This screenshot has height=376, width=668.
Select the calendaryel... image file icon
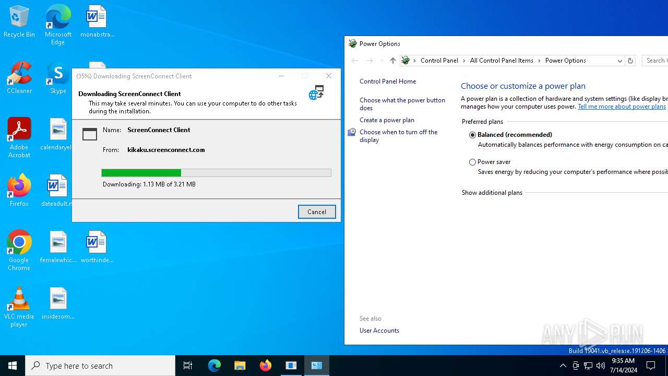click(x=58, y=134)
